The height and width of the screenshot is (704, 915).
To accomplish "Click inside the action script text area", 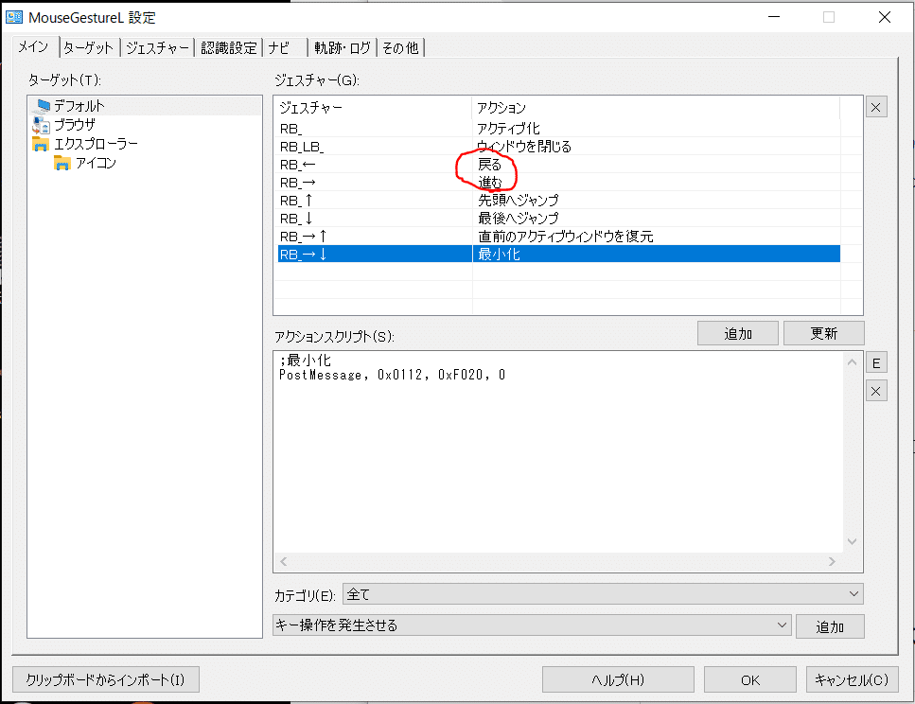I will [x=558, y=451].
